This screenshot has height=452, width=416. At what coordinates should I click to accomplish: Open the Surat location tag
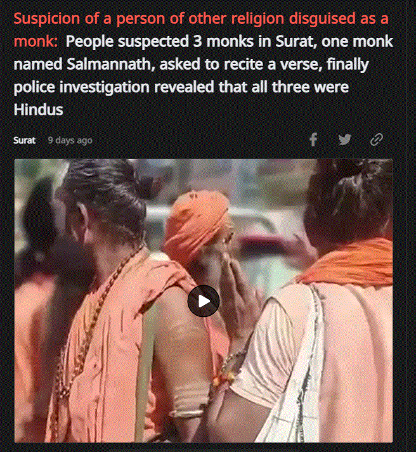tap(25, 140)
